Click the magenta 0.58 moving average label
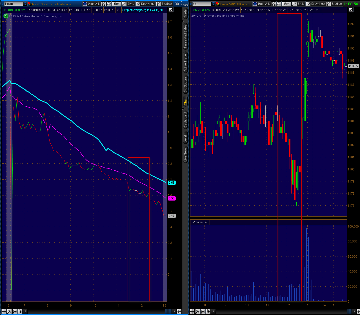This screenshot has height=315, width=360. click(x=172, y=198)
